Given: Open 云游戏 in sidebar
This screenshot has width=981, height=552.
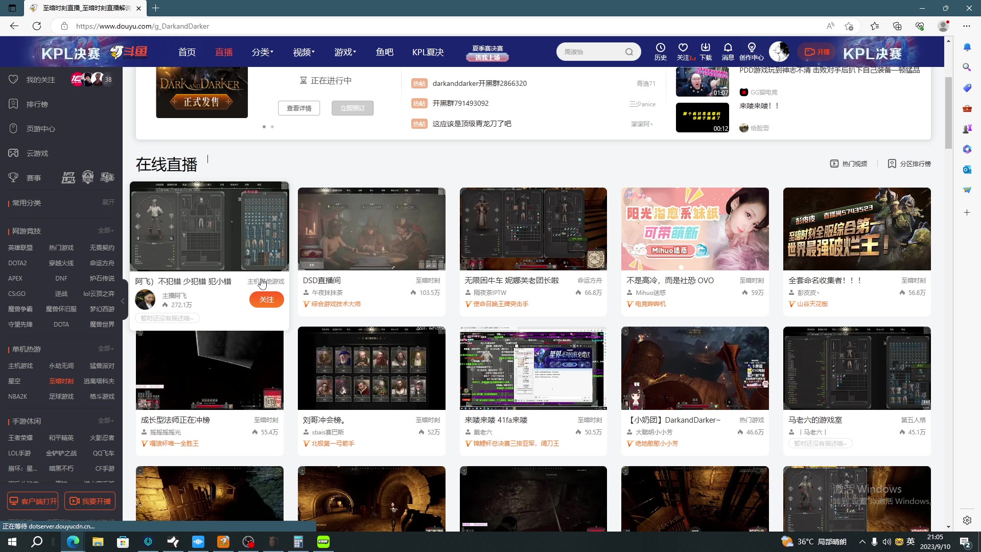Looking at the screenshot, I should [x=37, y=153].
